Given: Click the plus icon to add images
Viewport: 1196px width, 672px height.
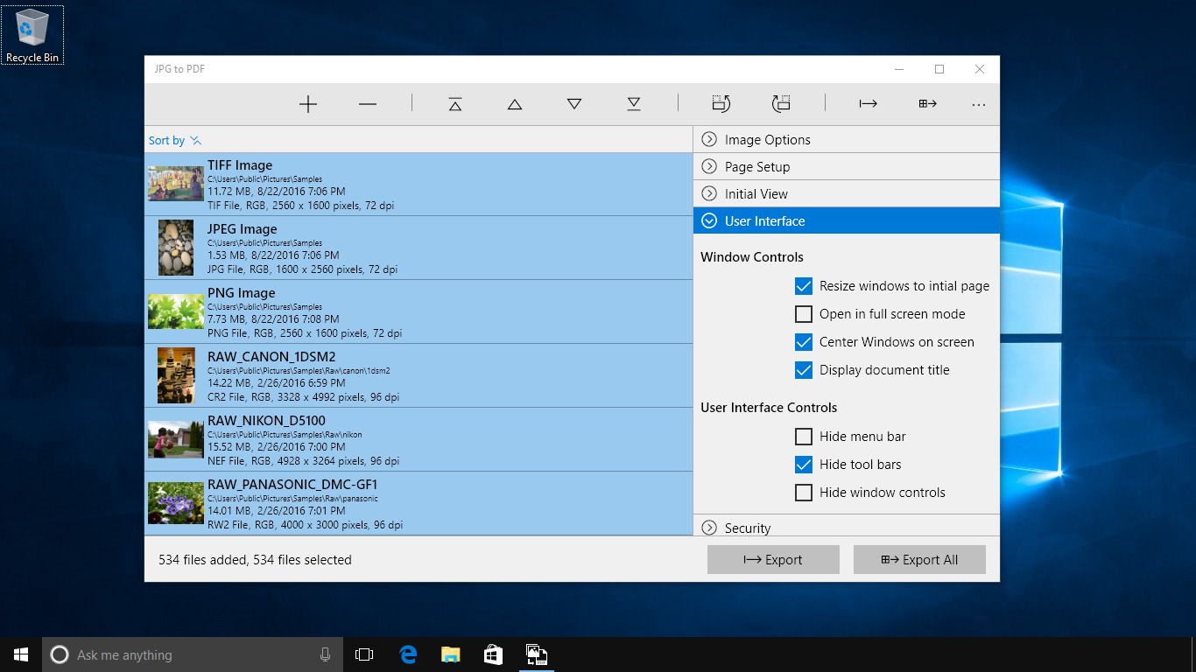Looking at the screenshot, I should (x=308, y=104).
